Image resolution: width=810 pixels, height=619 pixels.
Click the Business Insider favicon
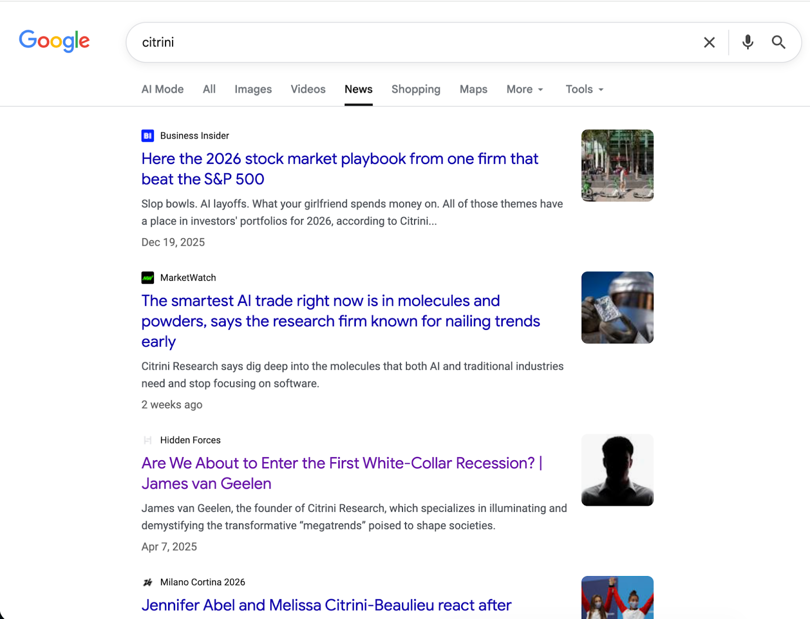tap(147, 136)
